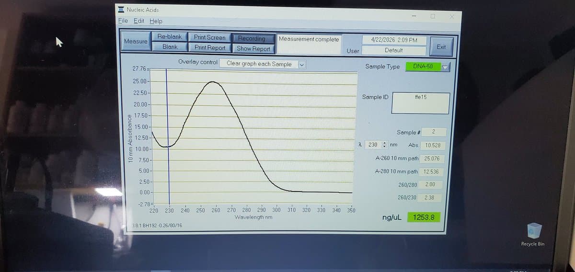Exit the Nucleic Acids module
The width and height of the screenshot is (575, 272).
tap(441, 47)
